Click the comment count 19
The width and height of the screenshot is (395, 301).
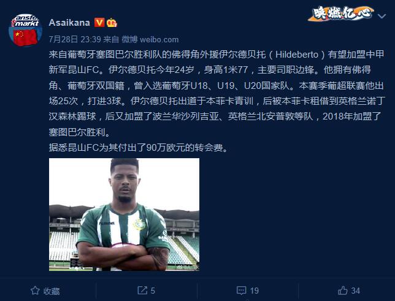click(254, 291)
